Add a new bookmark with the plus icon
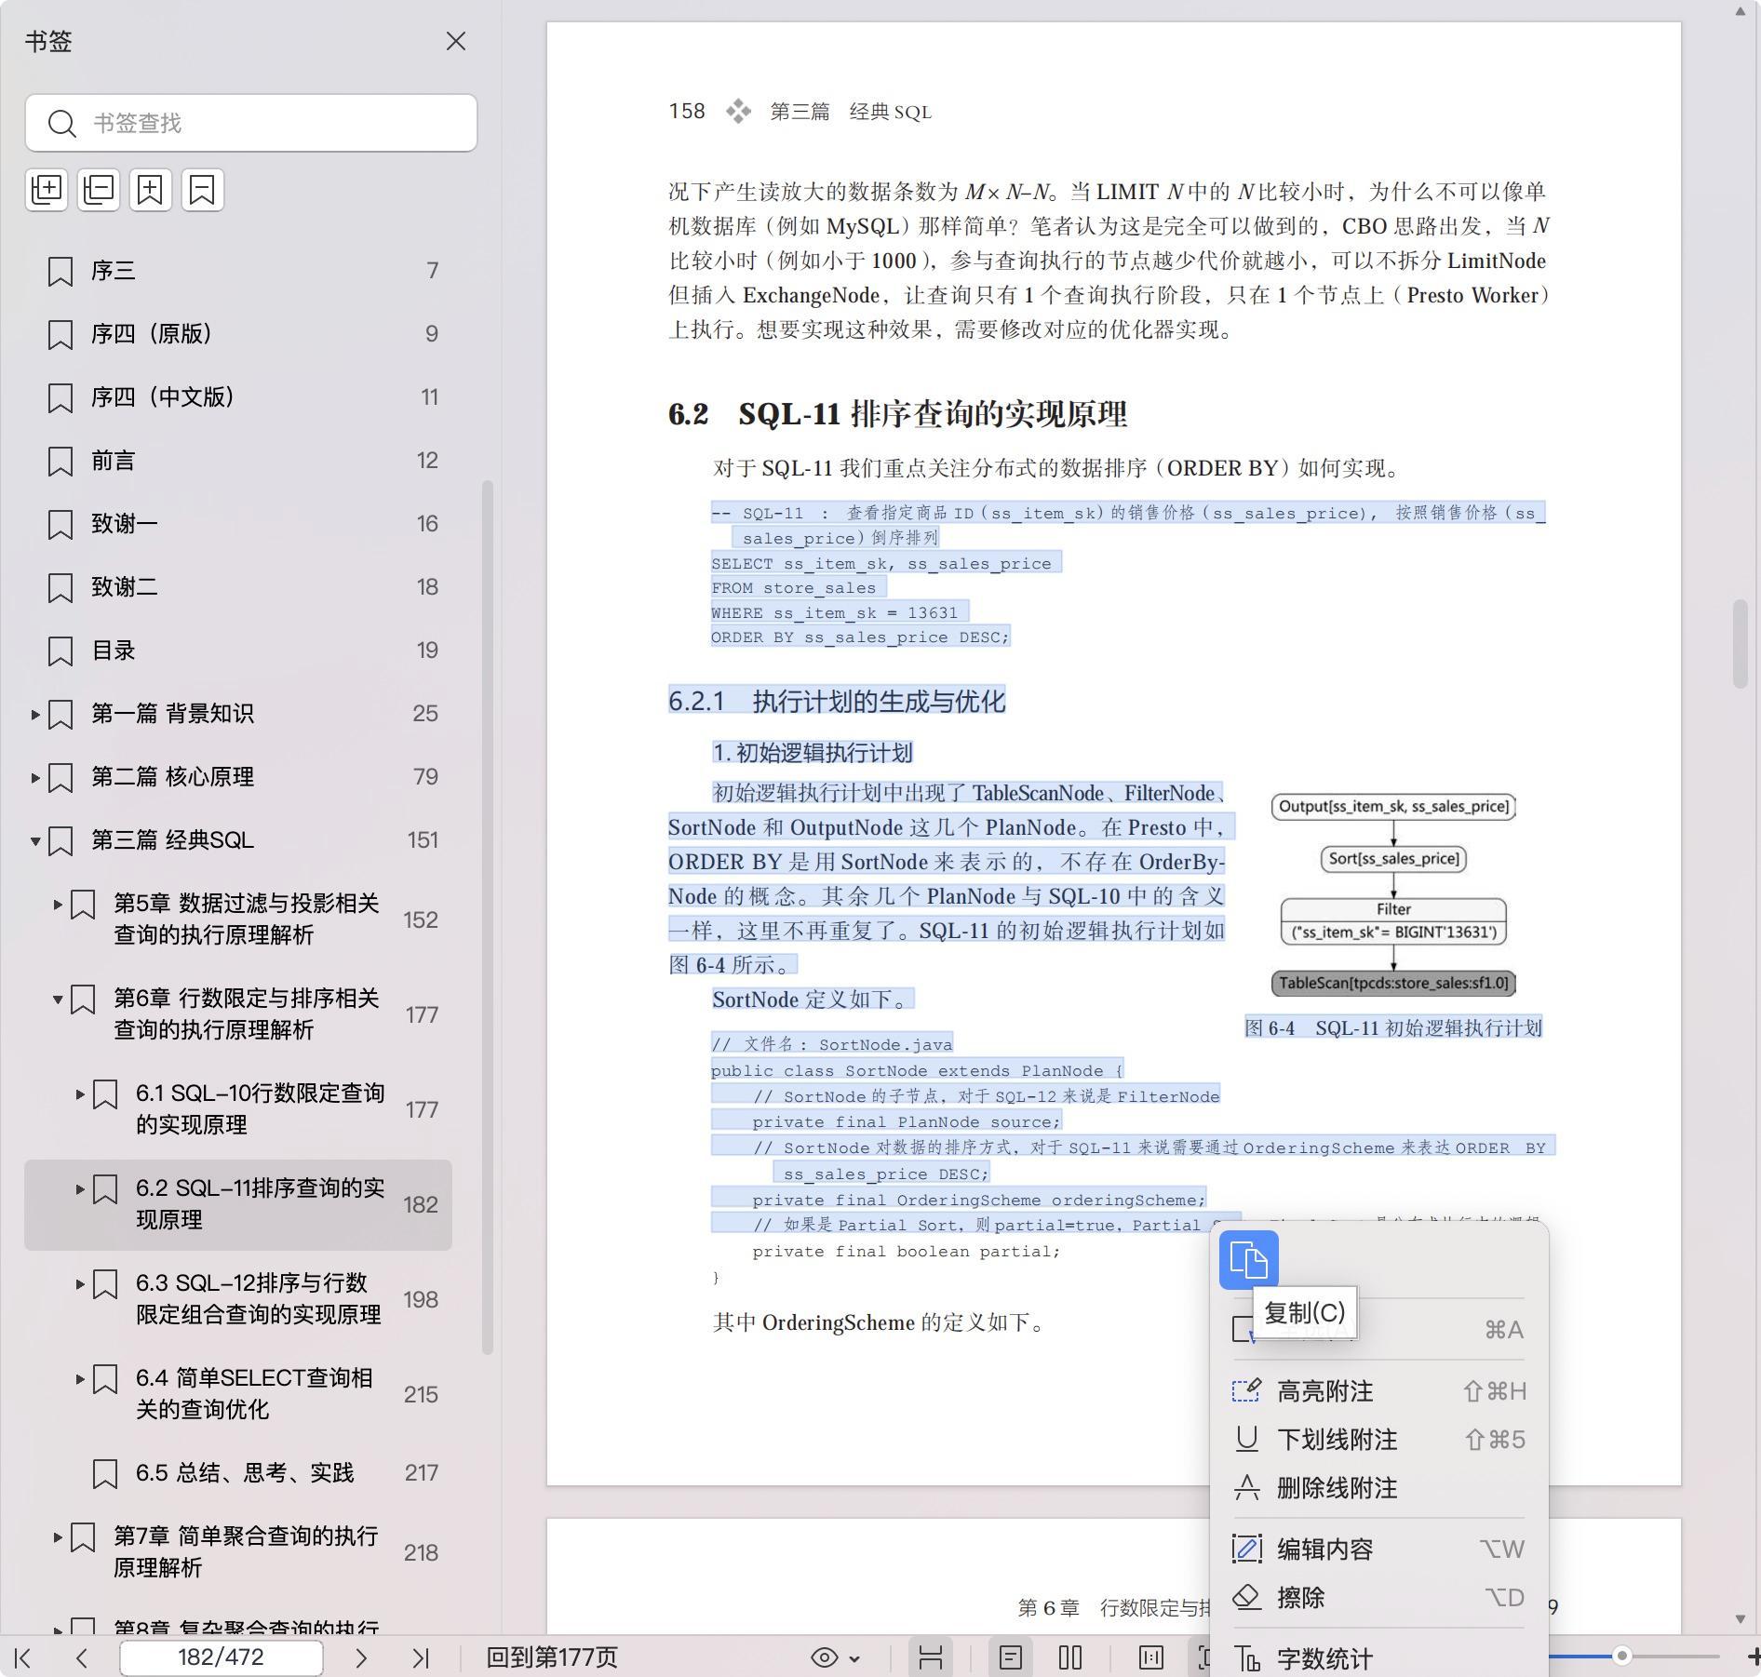This screenshot has width=1761, height=1677. (151, 190)
